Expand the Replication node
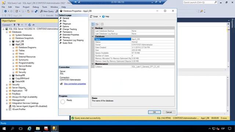 [7, 91]
